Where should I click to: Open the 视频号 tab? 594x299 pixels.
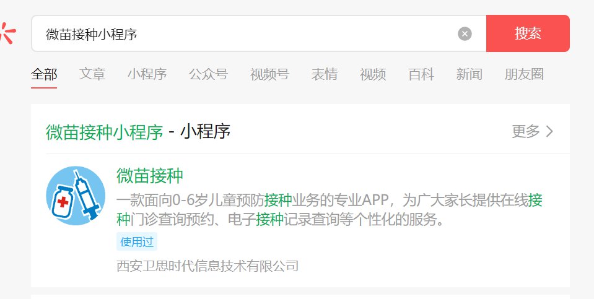269,74
